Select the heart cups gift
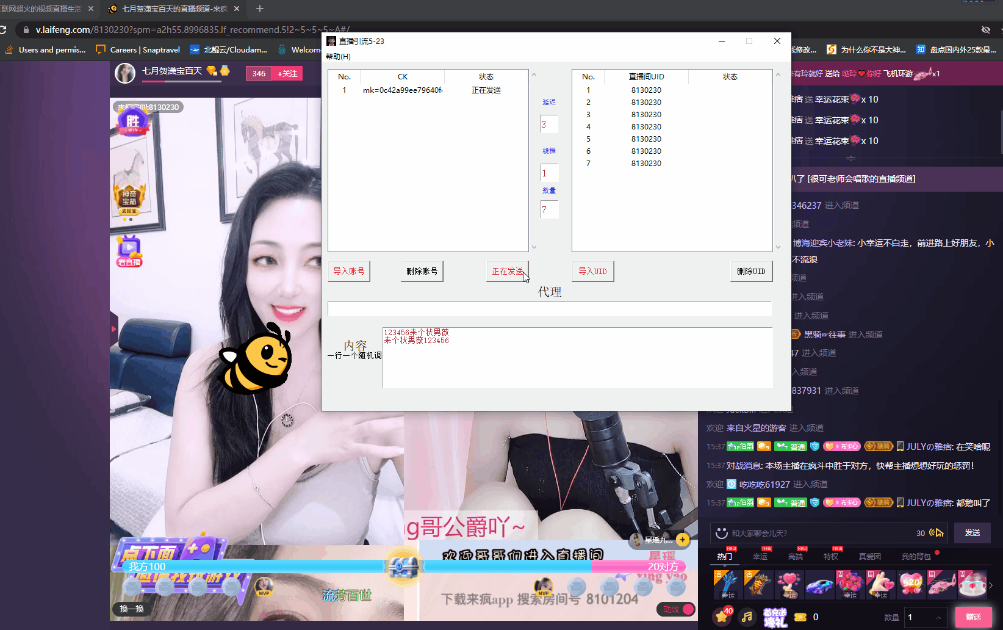 (x=972, y=585)
